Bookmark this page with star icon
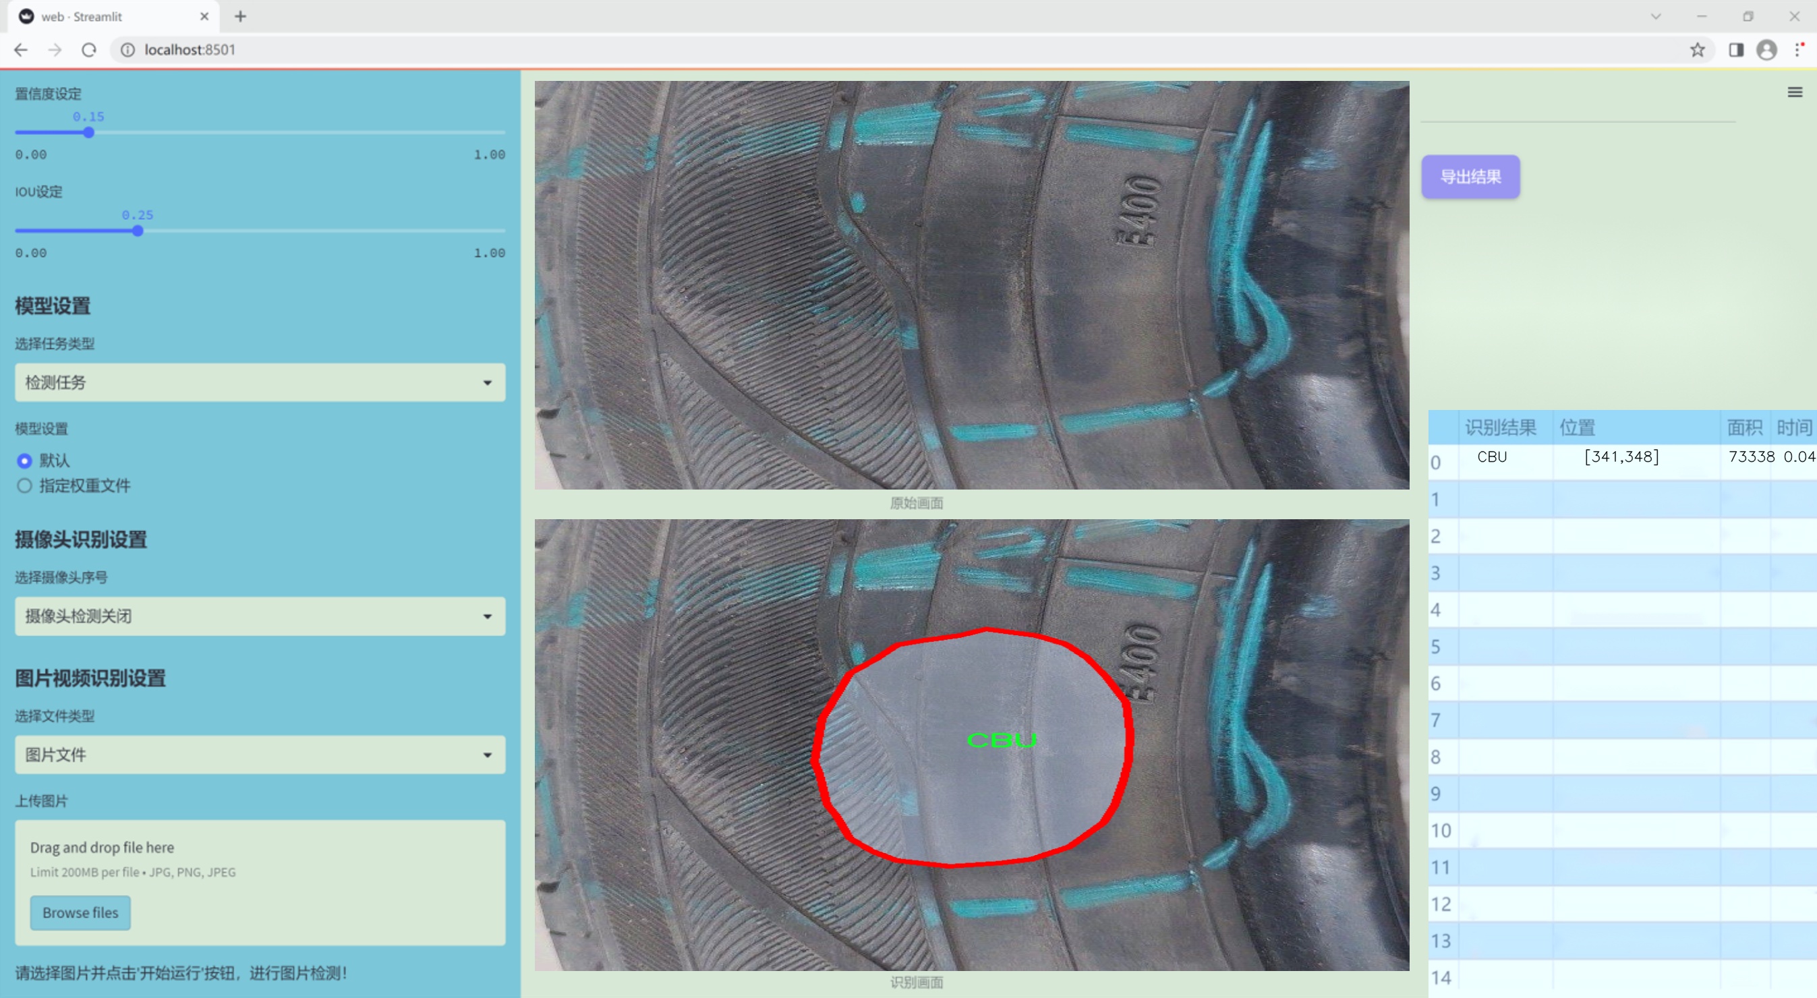Image resolution: width=1817 pixels, height=998 pixels. 1697,50
